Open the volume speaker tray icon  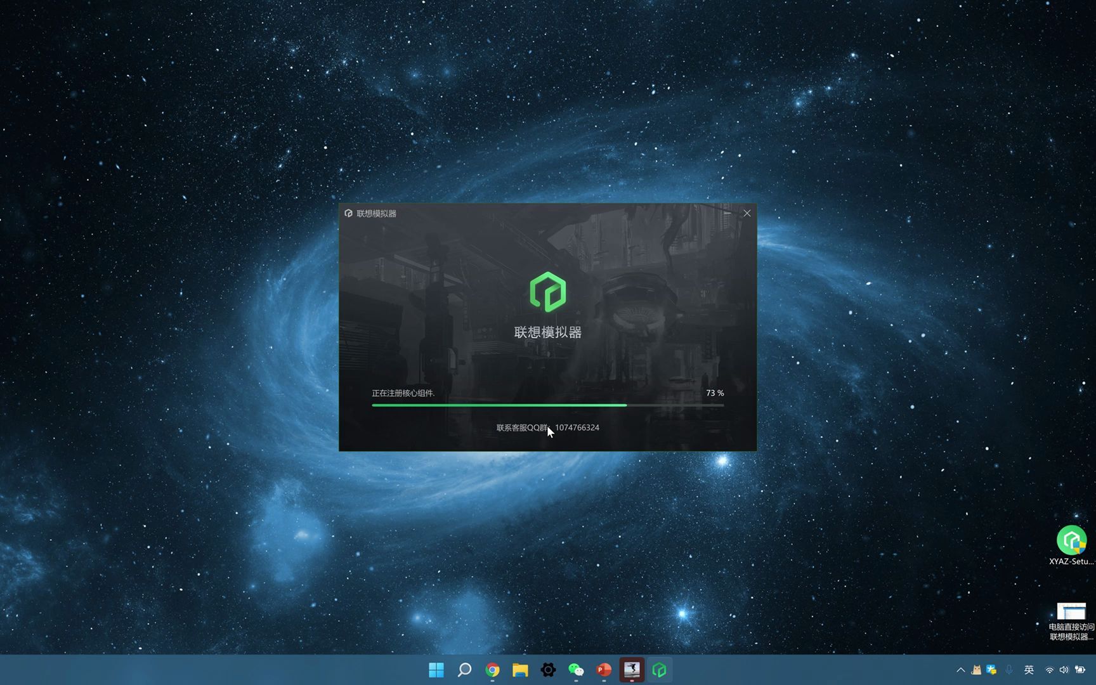point(1064,670)
